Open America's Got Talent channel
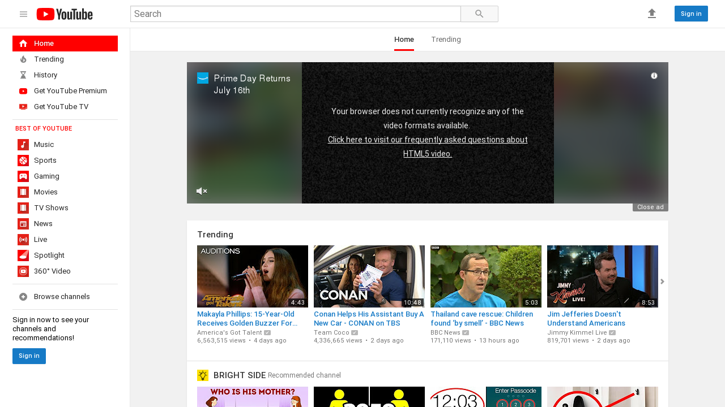Image resolution: width=725 pixels, height=407 pixels. click(229, 333)
